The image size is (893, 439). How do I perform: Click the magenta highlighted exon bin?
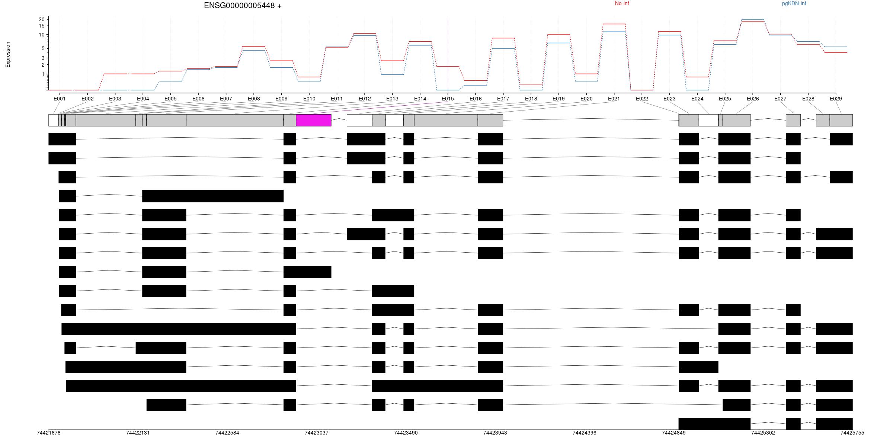(314, 120)
